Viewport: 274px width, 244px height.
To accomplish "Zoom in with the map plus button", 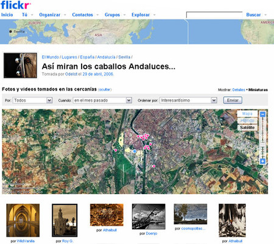I will [262, 161].
